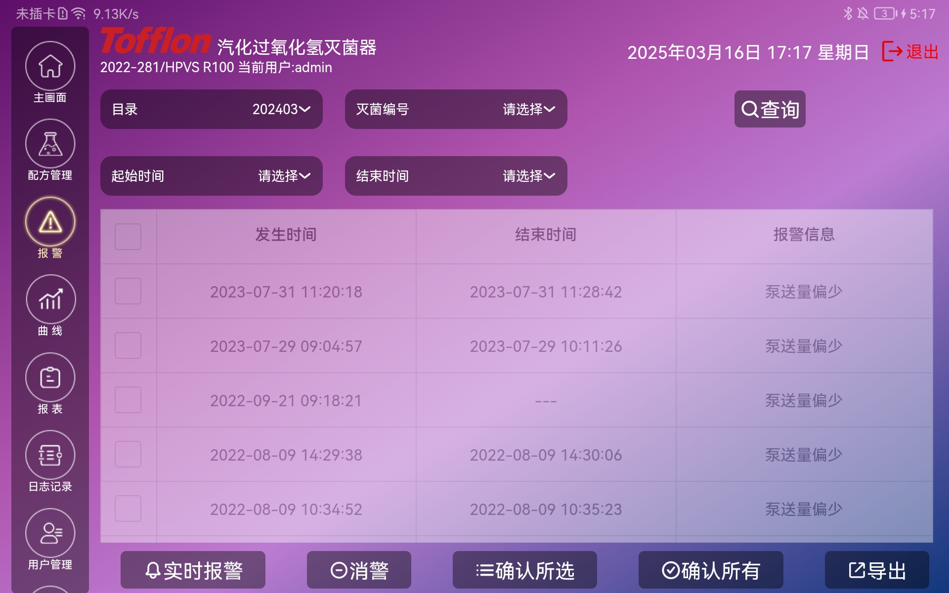The image size is (949, 593).
Task: Click the 确认所有 button
Action: pos(711,570)
